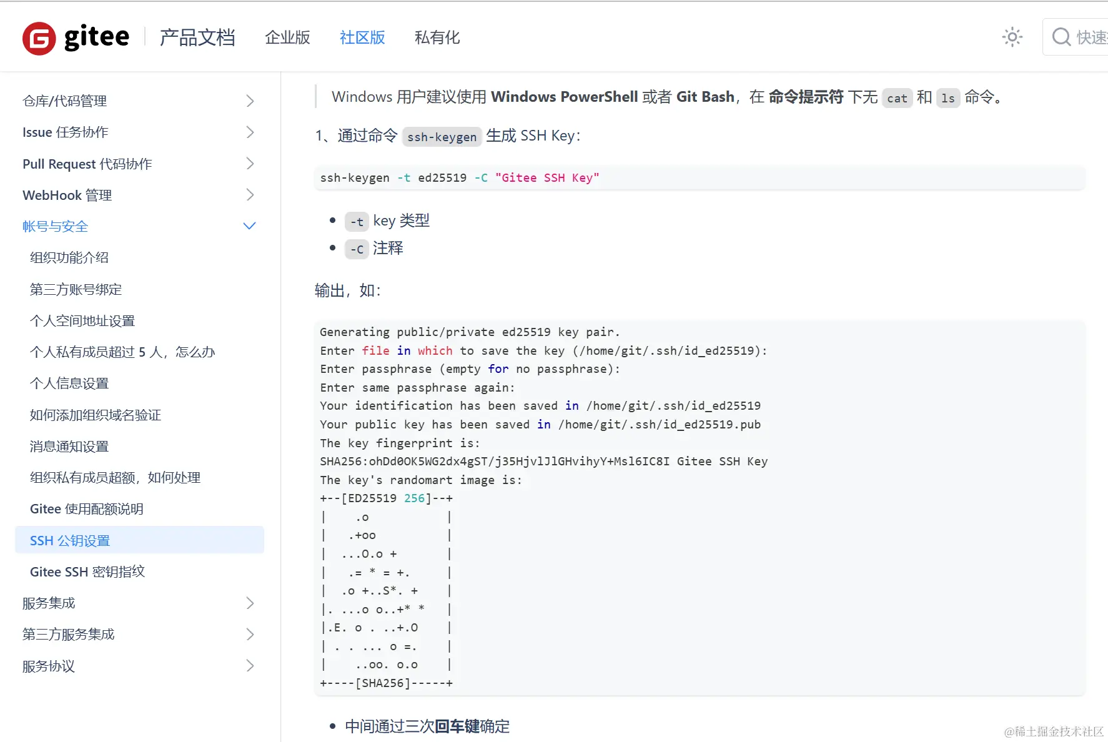Click the ssh-keygen command code block
The width and height of the screenshot is (1108, 742).
[x=700, y=178]
